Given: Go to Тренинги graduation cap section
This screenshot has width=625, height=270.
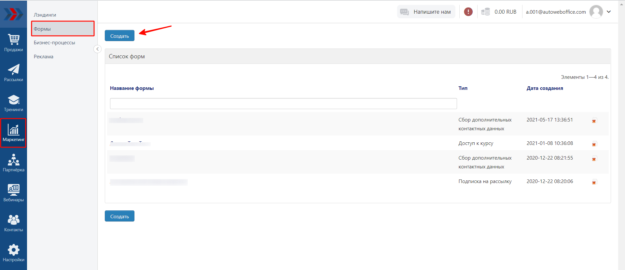Looking at the screenshot, I should (13, 103).
